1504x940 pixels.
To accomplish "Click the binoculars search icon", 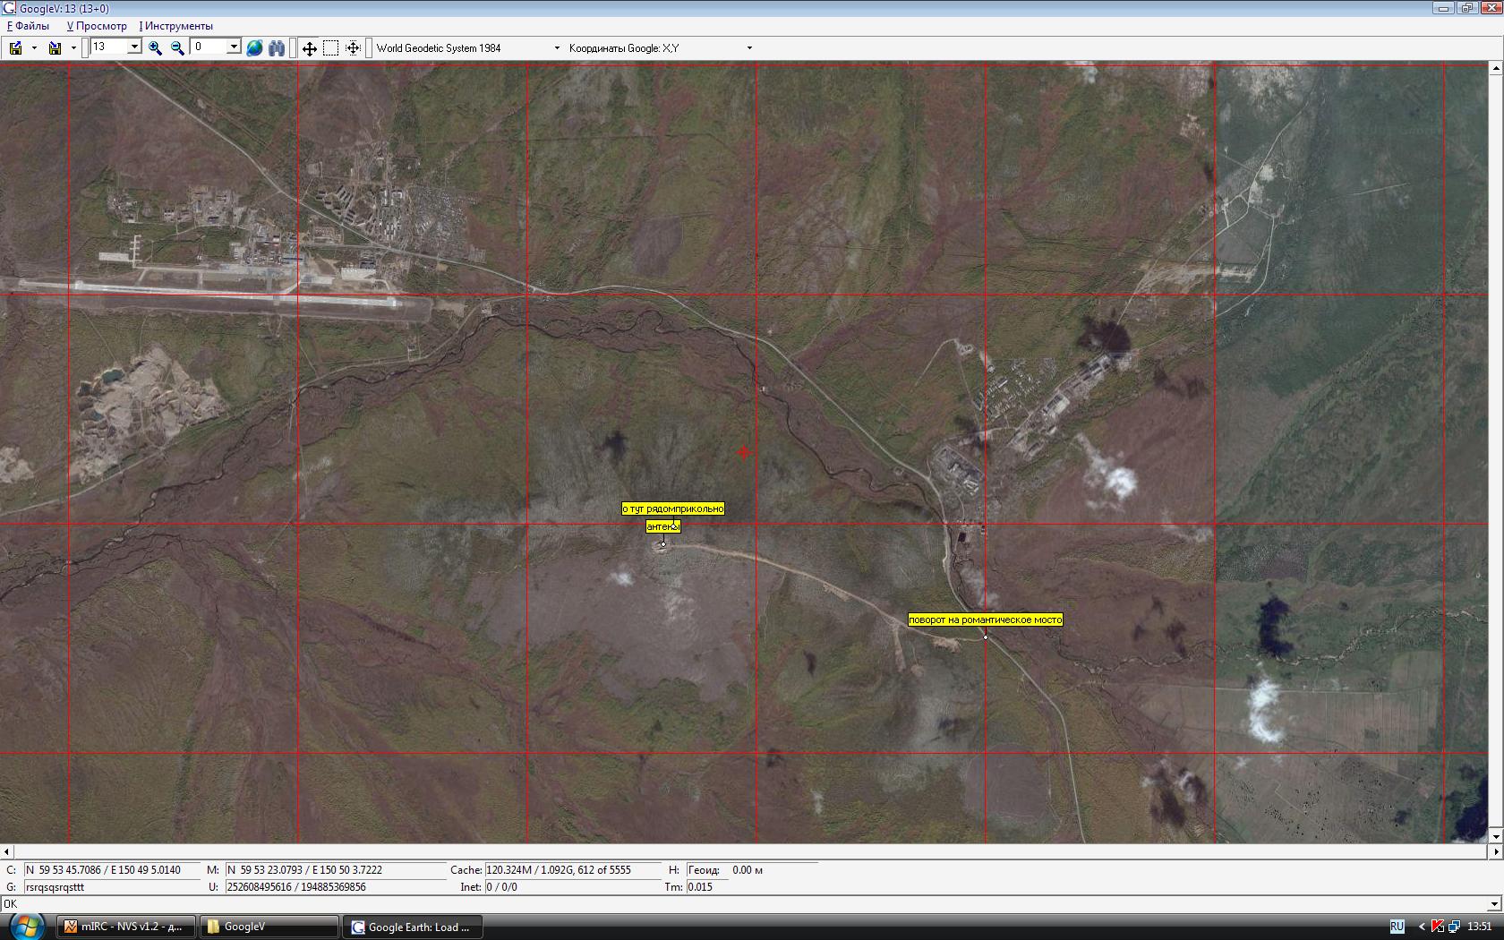I will pos(277,48).
